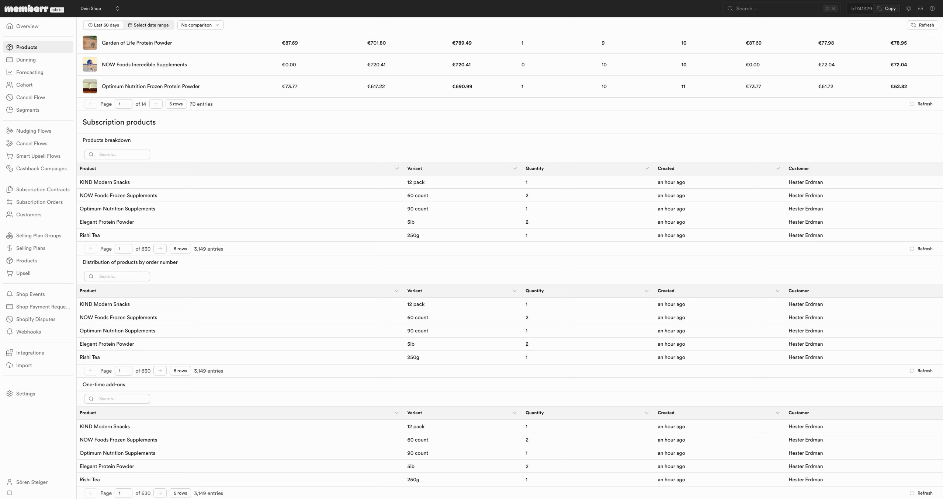Open the Dein Shop switcher dropdown
The image size is (943, 499).
[100, 8]
